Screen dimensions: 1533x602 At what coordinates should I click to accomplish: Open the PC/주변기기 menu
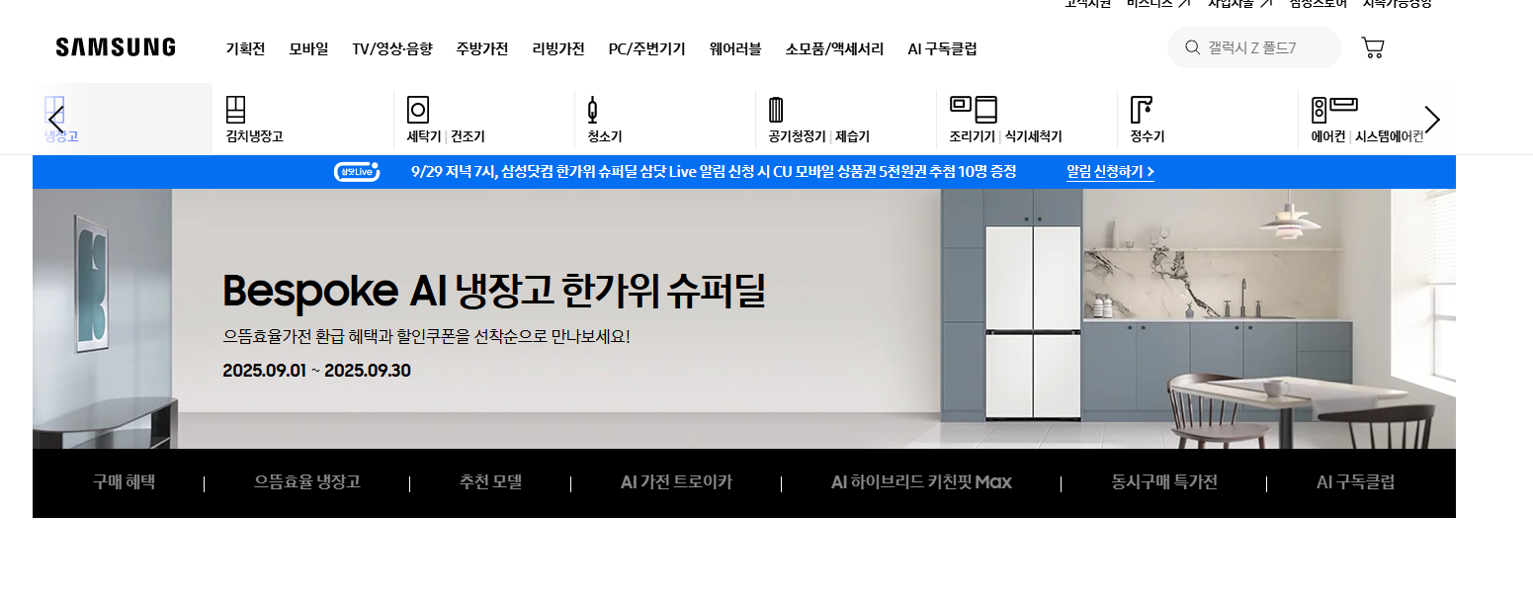coord(646,48)
